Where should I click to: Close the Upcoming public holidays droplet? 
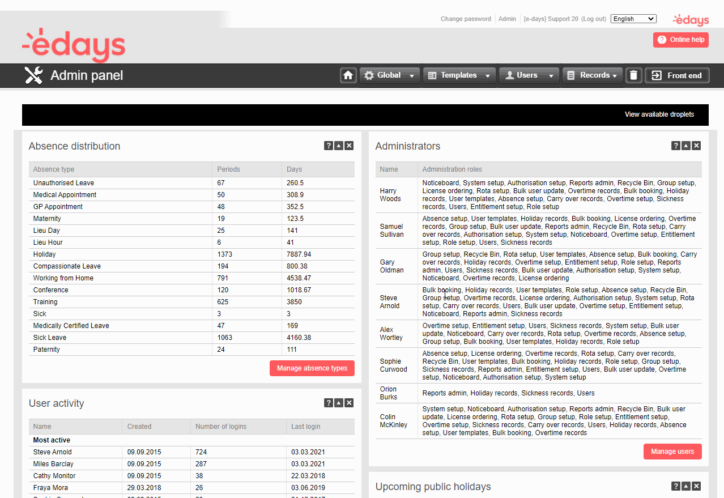coord(696,486)
